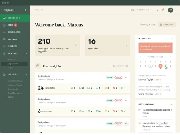
Task: Open the notifications bell
Action: (157, 10)
